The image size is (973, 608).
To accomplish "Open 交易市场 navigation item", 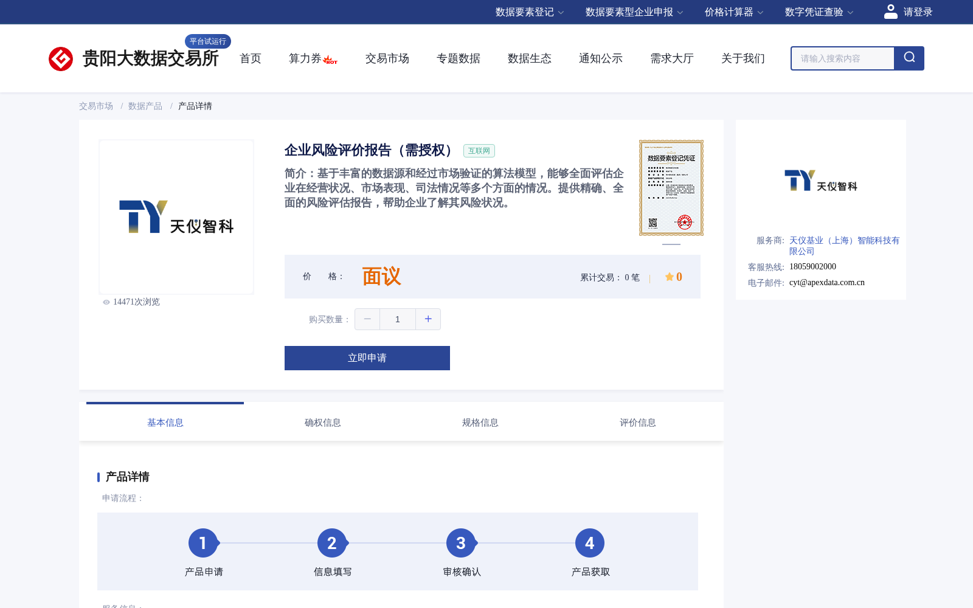I will pyautogui.click(x=387, y=58).
